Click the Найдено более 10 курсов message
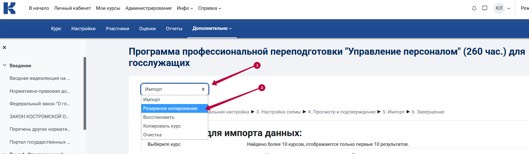The width and height of the screenshot is (529, 154). (328, 144)
